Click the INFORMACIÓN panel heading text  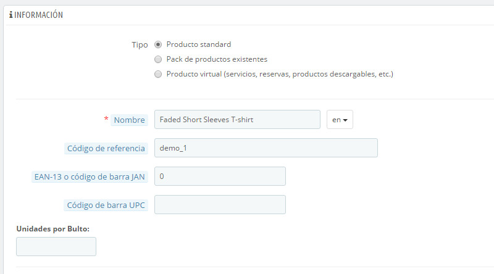tap(40, 14)
